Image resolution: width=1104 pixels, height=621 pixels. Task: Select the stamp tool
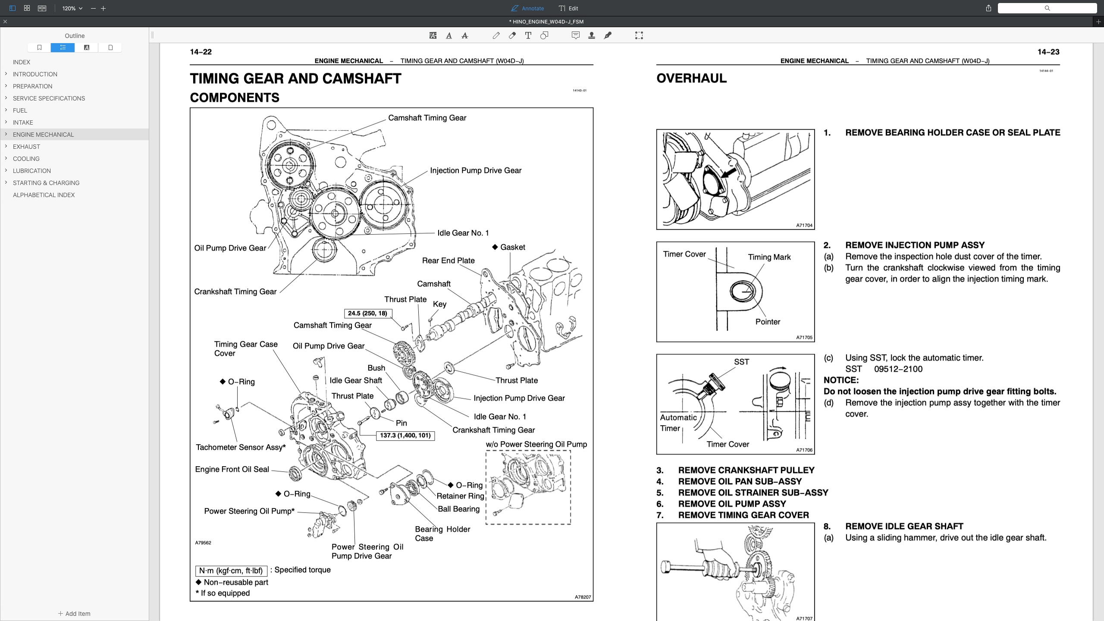(592, 35)
